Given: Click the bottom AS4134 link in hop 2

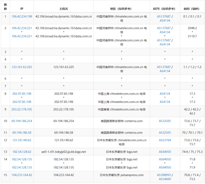Looking at the screenshot, I should coord(165,44).
